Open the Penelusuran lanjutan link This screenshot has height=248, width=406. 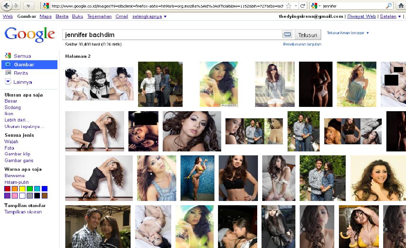pyautogui.click(x=302, y=45)
